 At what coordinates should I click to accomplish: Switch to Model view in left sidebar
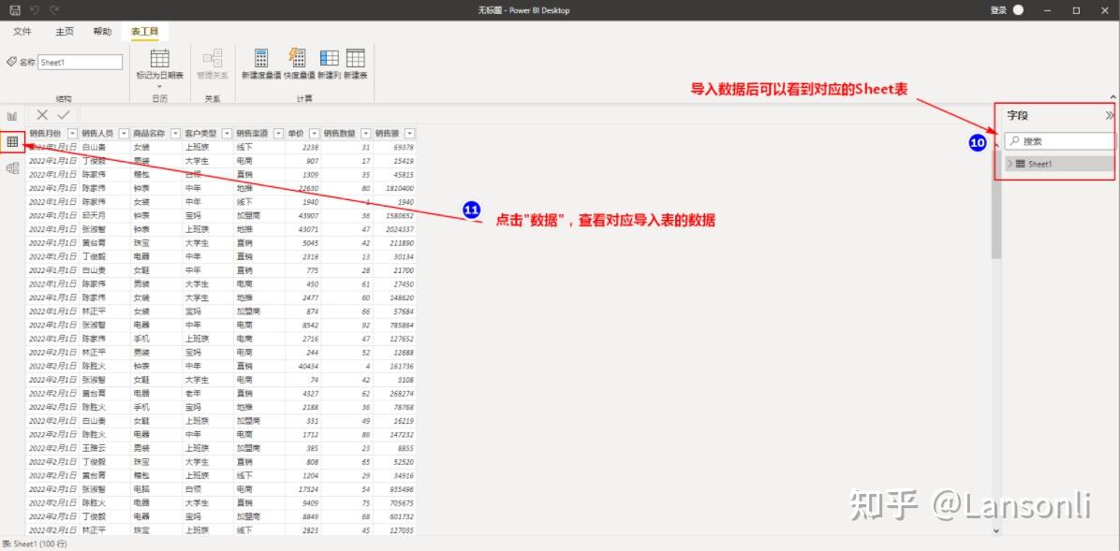pyautogui.click(x=12, y=168)
